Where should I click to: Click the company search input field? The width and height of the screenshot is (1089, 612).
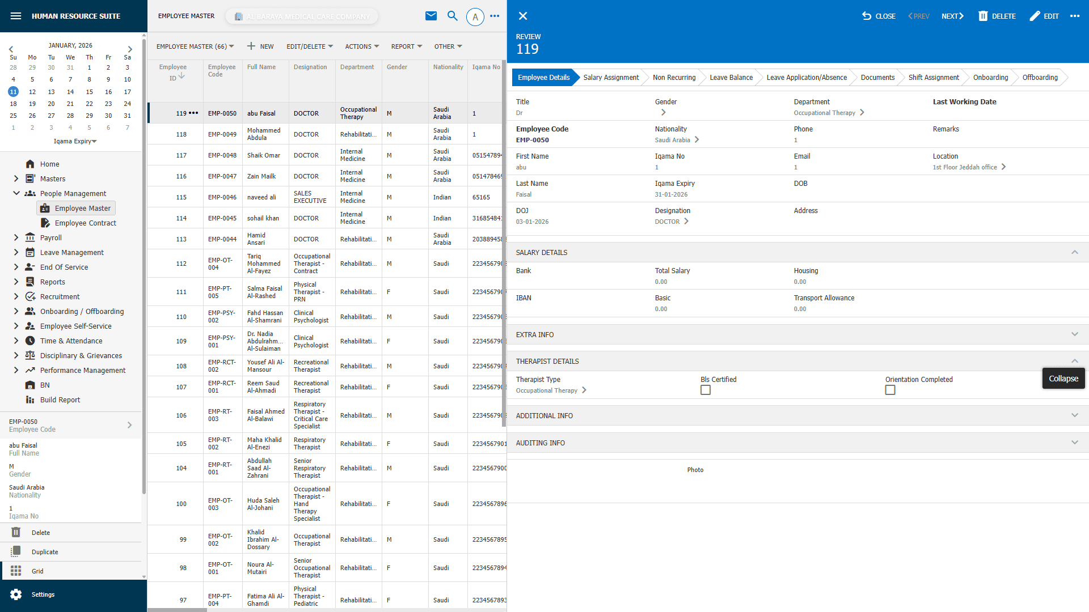302,16
